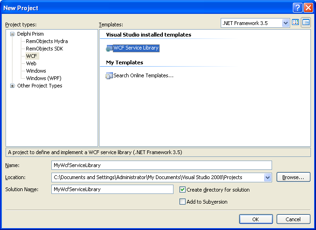Collapse the Delphi Prism tree node

tap(12, 34)
